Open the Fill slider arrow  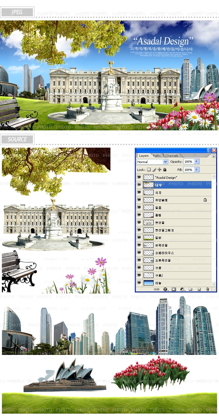(x=197, y=170)
